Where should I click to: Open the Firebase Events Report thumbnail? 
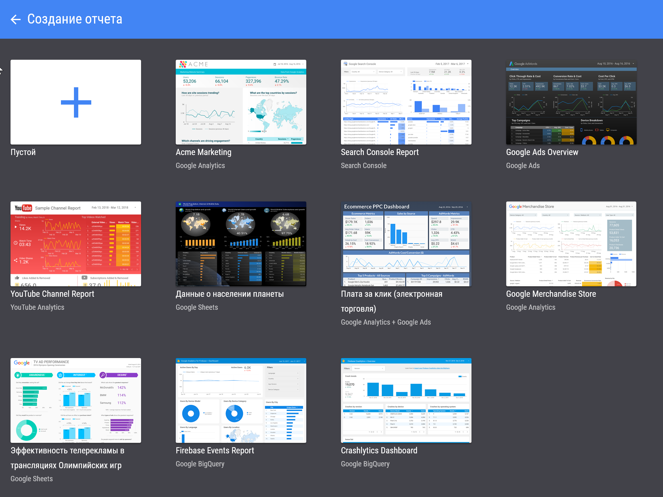click(241, 400)
